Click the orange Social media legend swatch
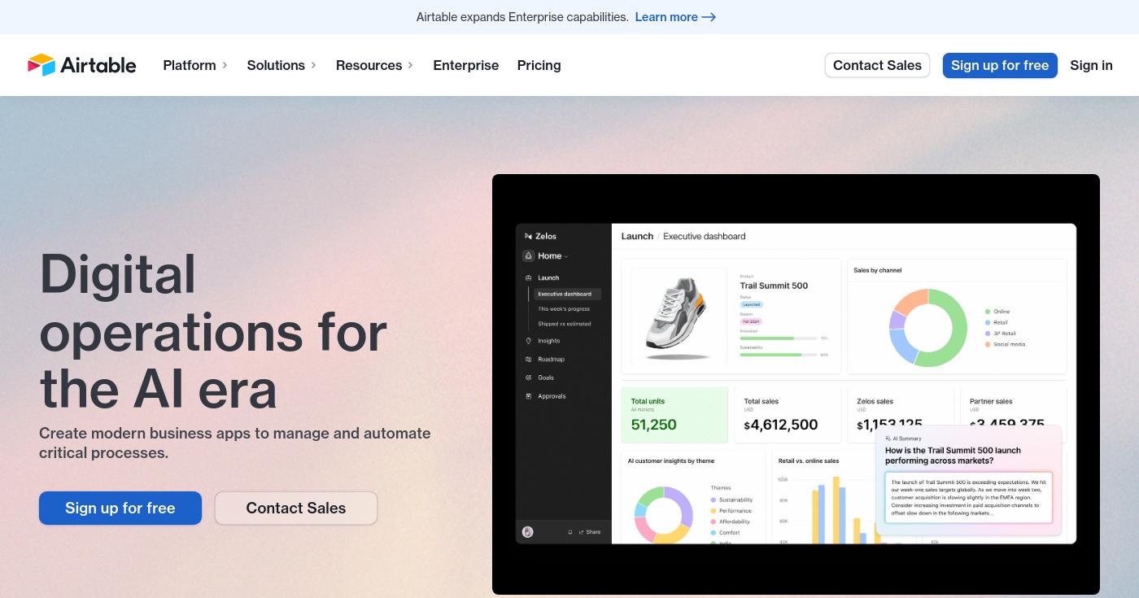 pyautogui.click(x=988, y=344)
